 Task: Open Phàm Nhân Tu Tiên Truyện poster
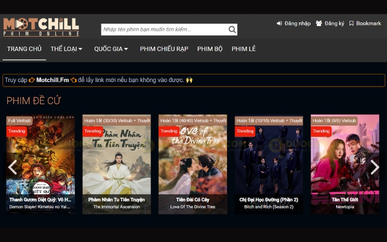(x=117, y=164)
